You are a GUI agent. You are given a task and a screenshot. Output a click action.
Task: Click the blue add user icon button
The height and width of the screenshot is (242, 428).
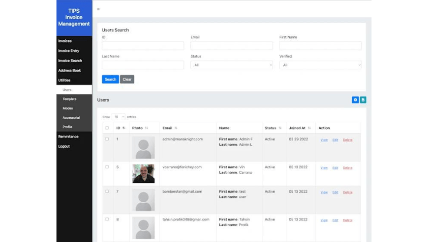(x=355, y=100)
